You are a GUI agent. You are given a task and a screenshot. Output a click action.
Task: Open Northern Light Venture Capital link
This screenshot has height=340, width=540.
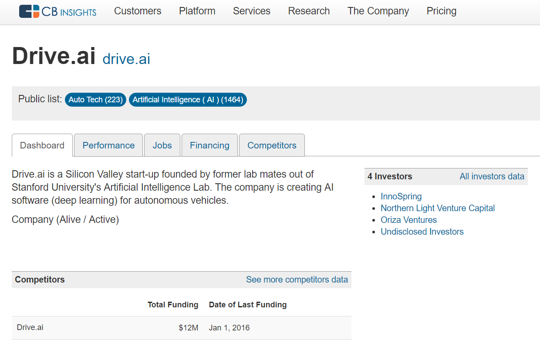(438, 208)
